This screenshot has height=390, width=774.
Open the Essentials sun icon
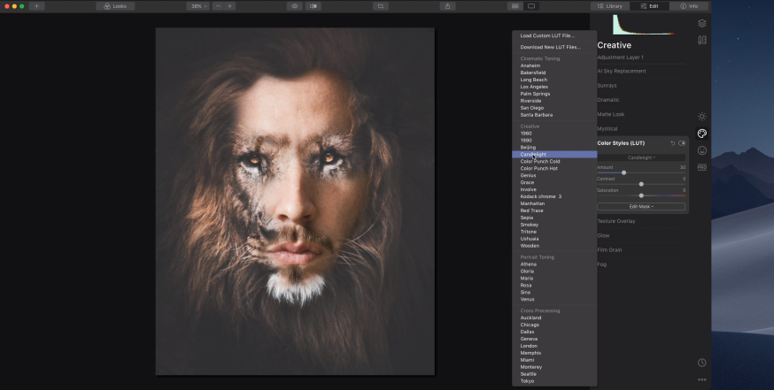[701, 116]
